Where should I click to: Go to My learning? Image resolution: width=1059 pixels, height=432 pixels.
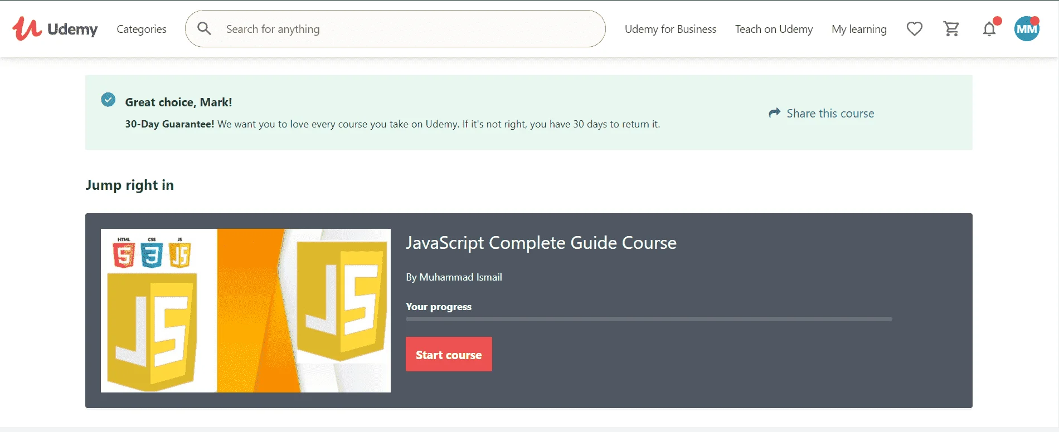click(x=859, y=29)
